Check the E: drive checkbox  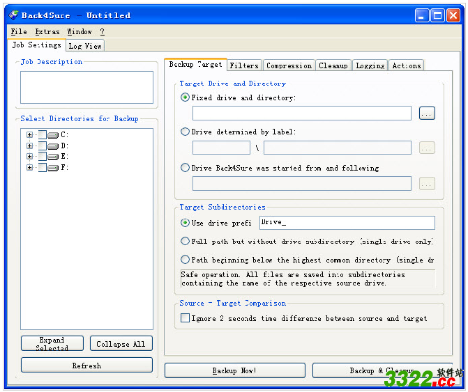(43, 157)
